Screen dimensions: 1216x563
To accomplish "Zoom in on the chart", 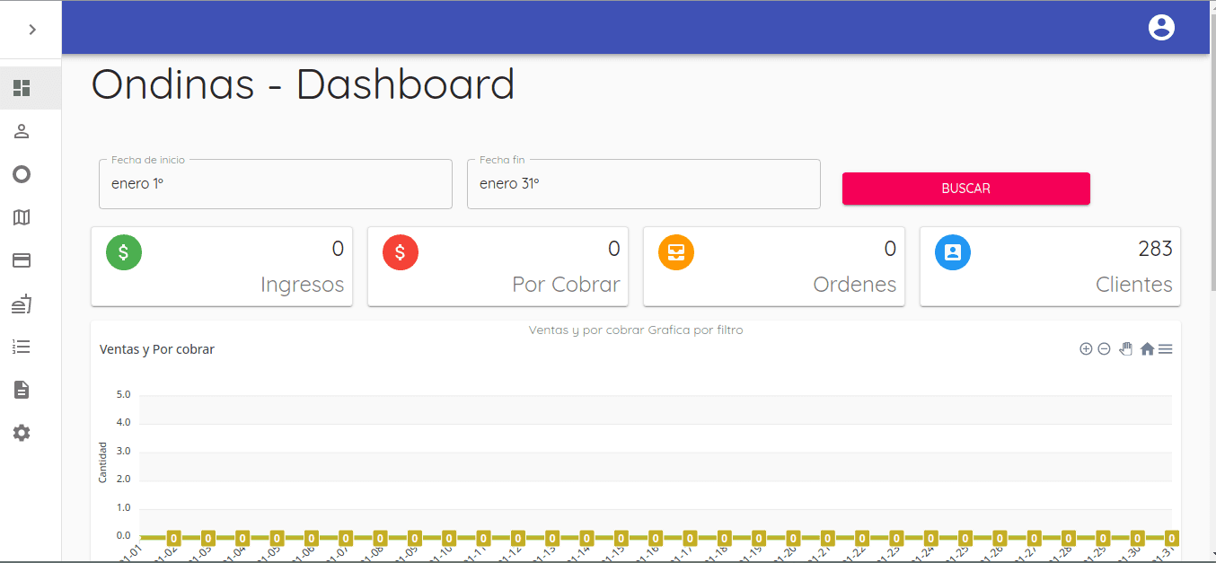I will 1086,349.
